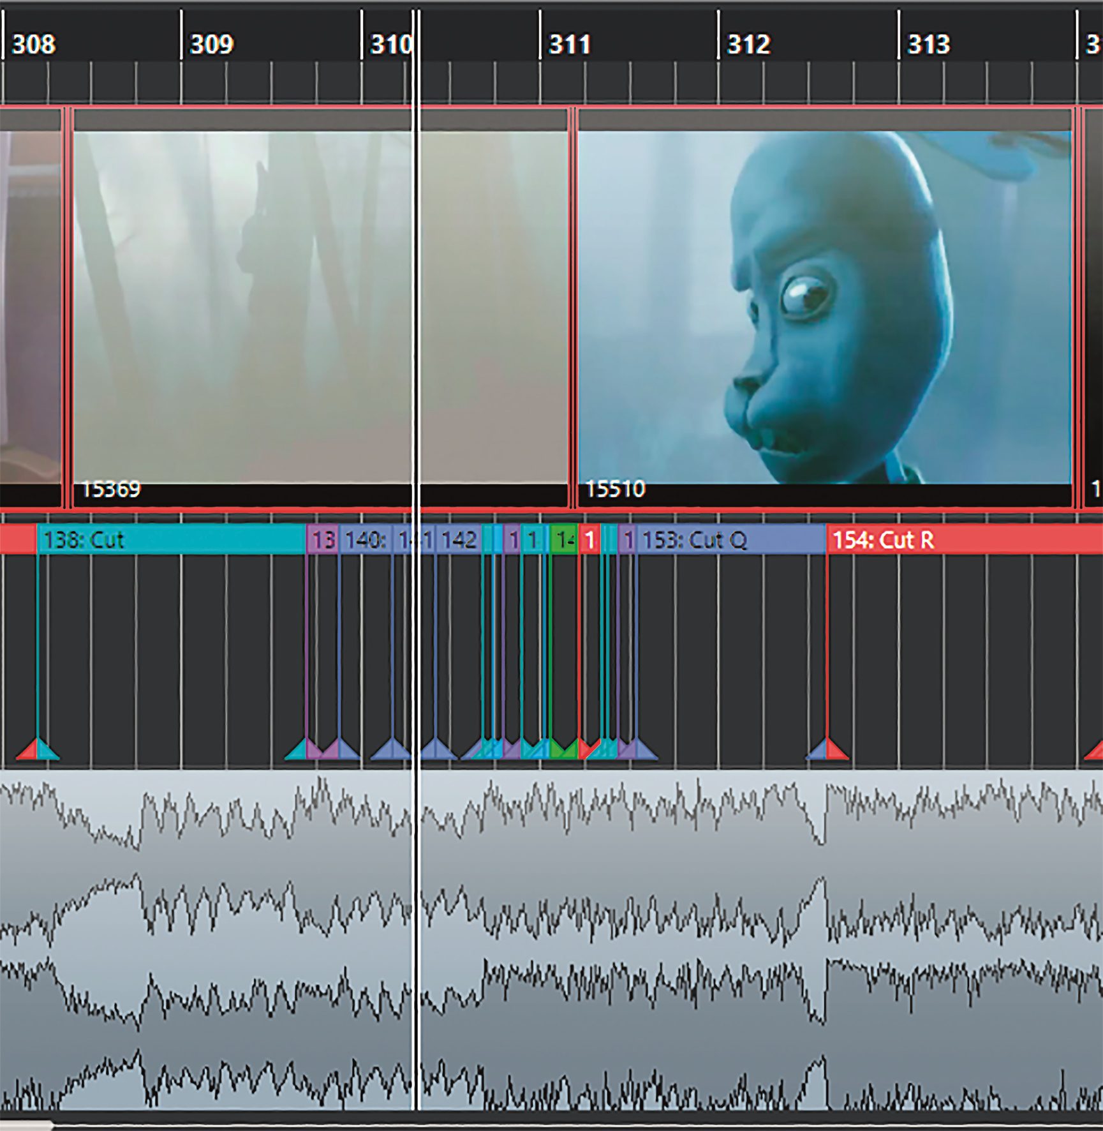
Task: Click bar 313 on the ruler
Action: click(928, 44)
